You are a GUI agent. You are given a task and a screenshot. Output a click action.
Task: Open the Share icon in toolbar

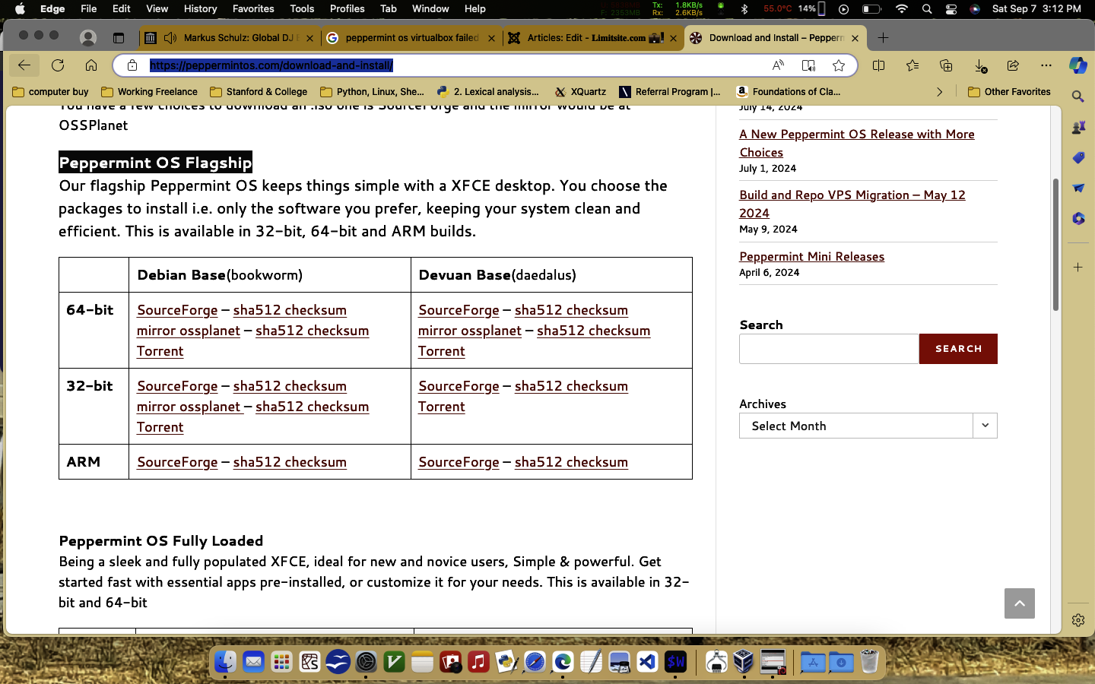(1013, 65)
